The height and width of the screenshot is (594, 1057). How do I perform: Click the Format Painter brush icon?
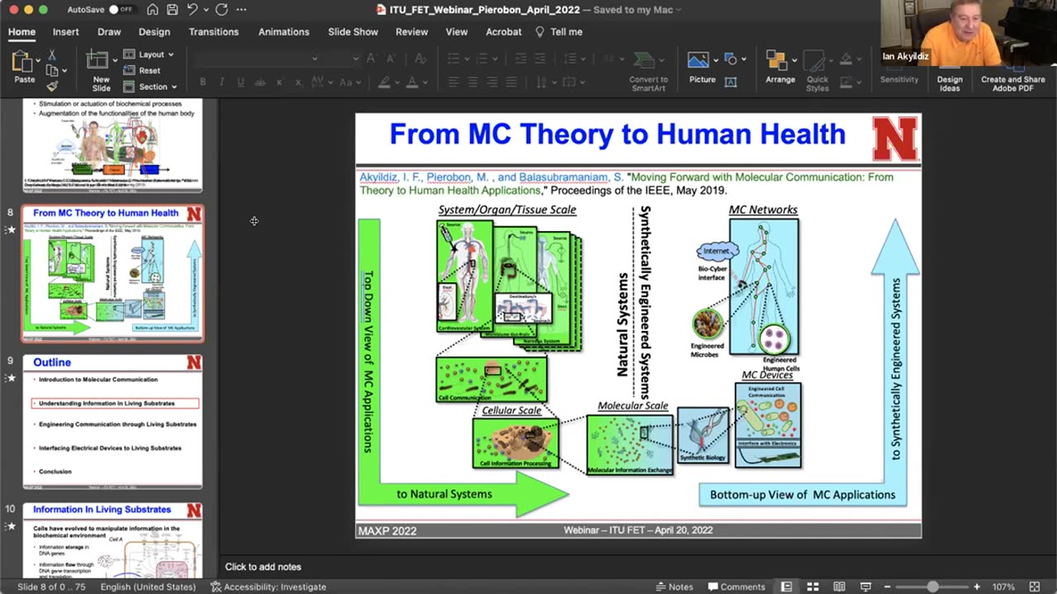tap(52, 86)
